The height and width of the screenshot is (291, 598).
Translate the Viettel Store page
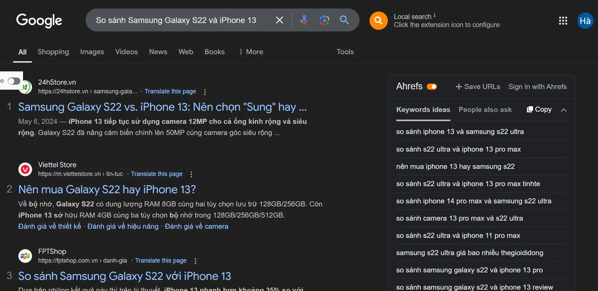point(157,174)
